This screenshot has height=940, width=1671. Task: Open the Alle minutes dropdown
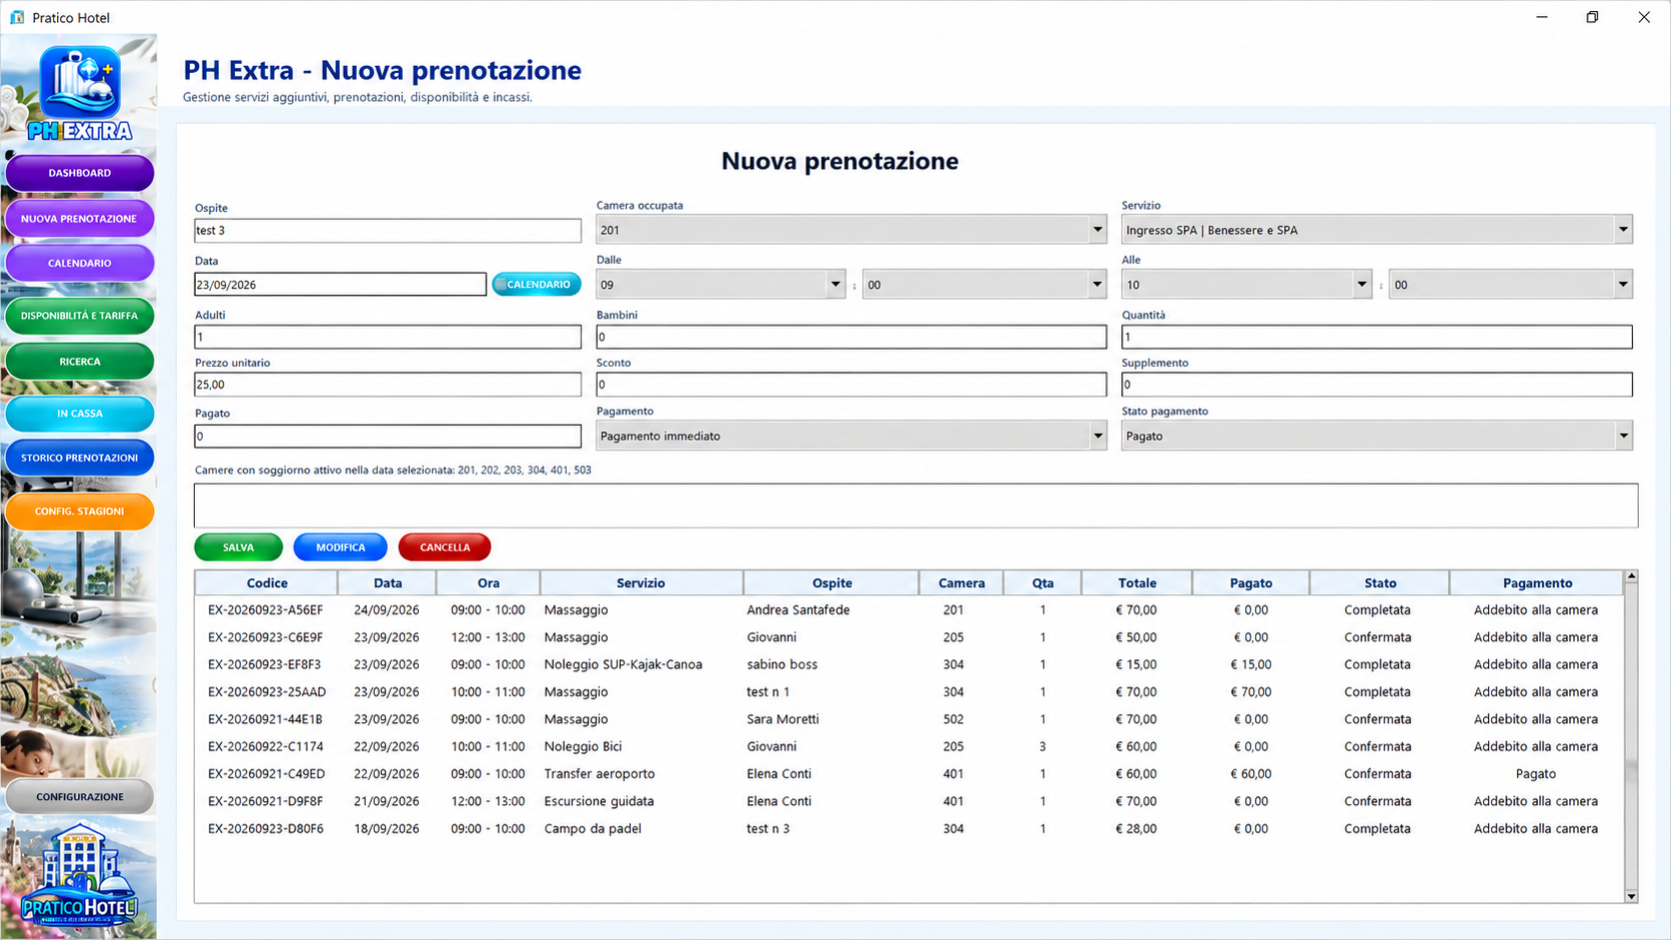(x=1623, y=285)
